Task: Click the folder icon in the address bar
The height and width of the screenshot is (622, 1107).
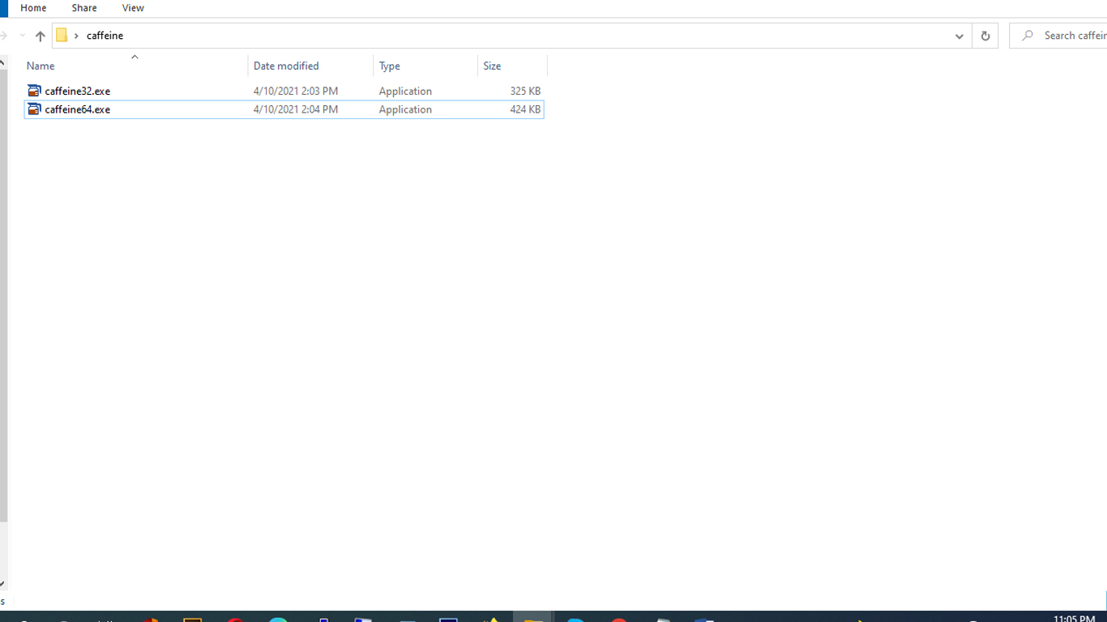Action: pos(62,36)
